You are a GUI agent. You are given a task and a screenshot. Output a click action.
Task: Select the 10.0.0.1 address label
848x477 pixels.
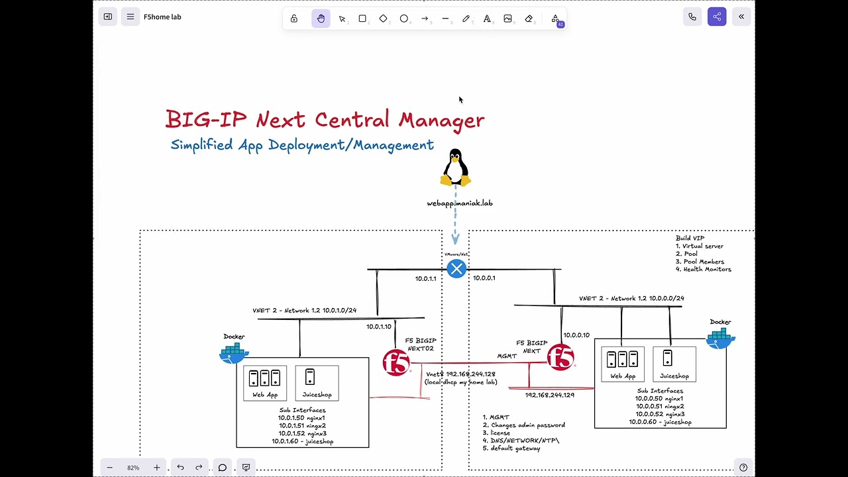coord(484,278)
